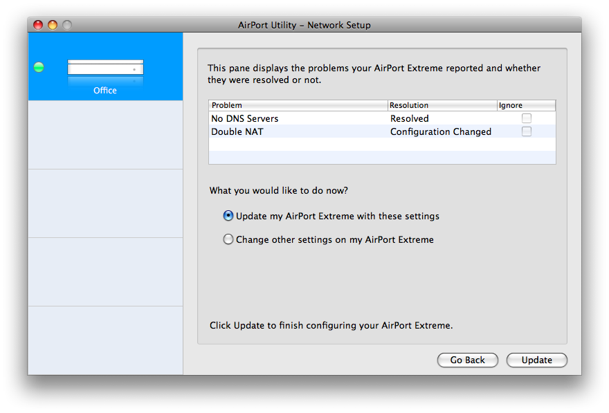Select the No DNS Servers problem row
This screenshot has width=609, height=413.
tap(382, 118)
